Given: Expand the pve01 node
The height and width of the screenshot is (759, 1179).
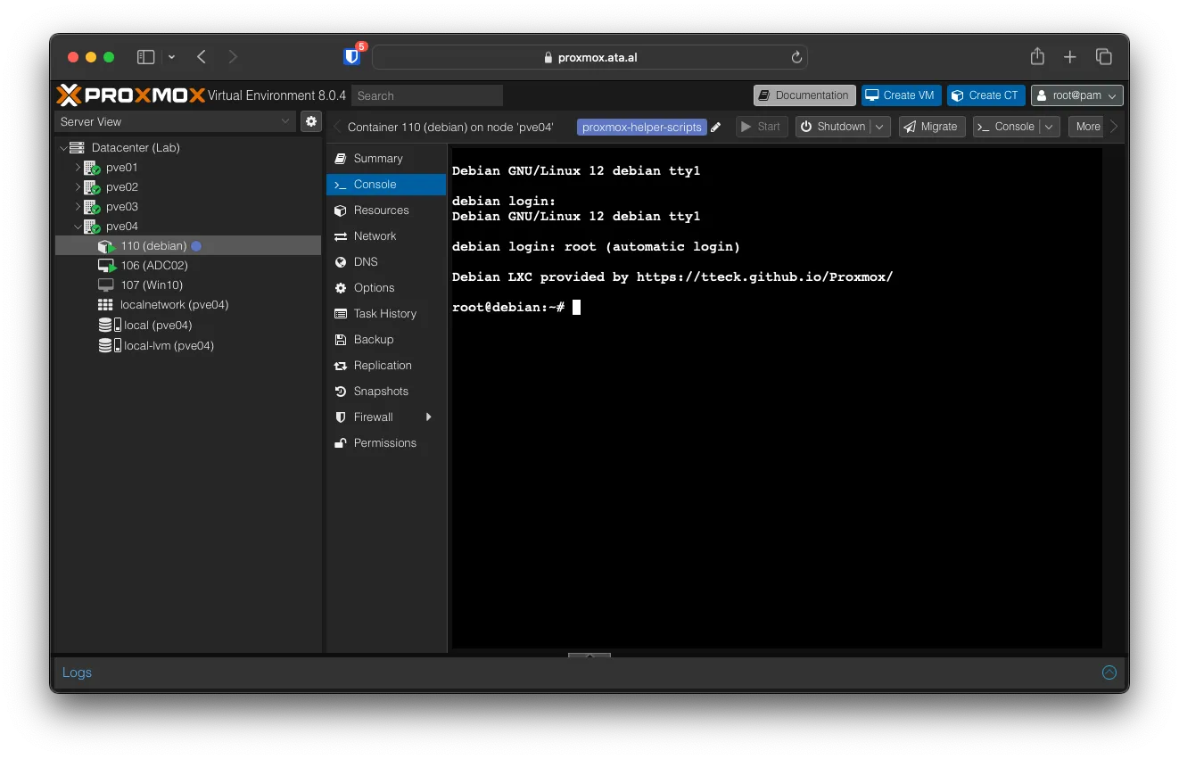Looking at the screenshot, I should point(78,168).
